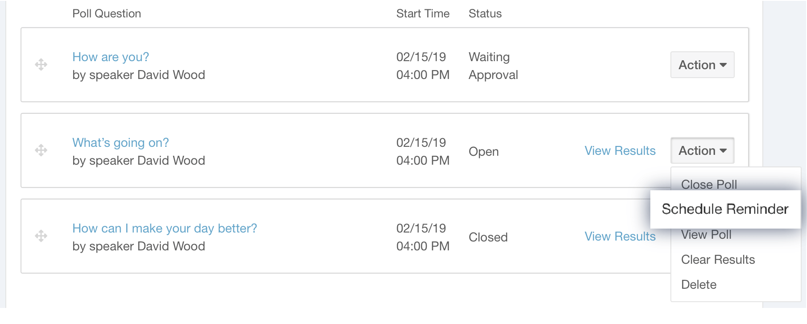Viewport: 807px width, 324px height.
Task: Click the "Closed" status of third poll
Action: (488, 237)
